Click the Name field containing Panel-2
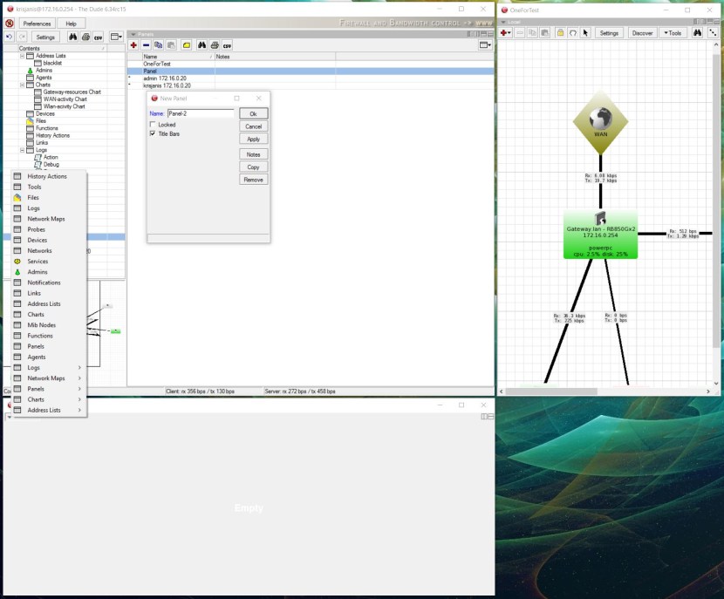The height and width of the screenshot is (599, 724). pos(200,113)
